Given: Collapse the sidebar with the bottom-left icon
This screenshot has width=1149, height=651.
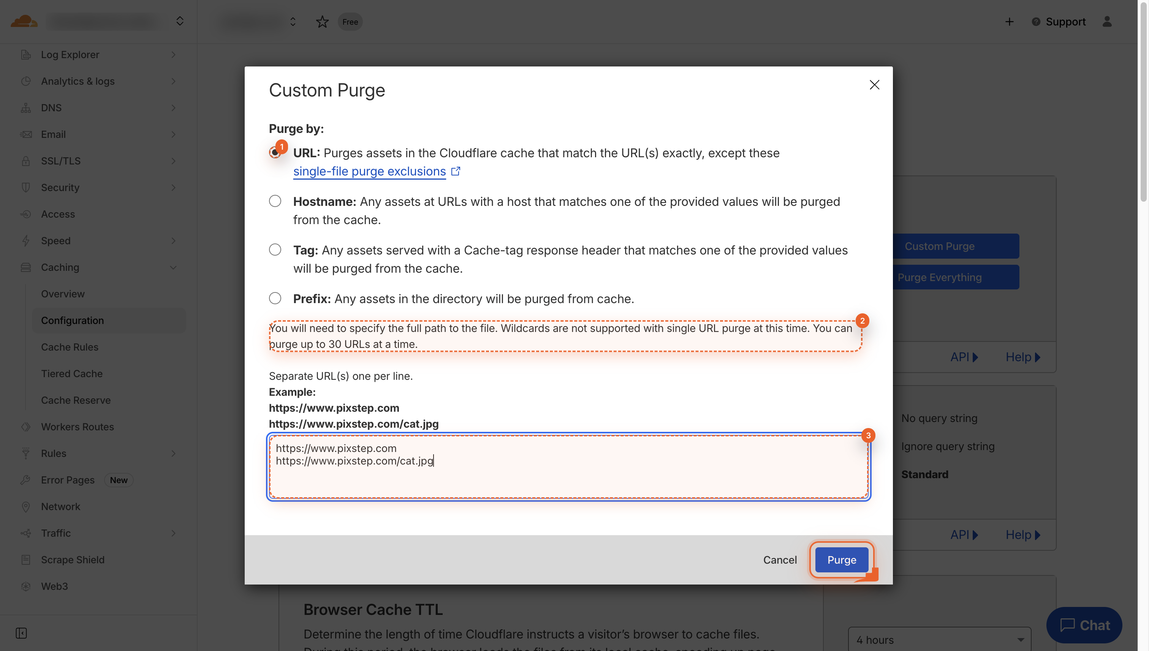Looking at the screenshot, I should pyautogui.click(x=21, y=633).
